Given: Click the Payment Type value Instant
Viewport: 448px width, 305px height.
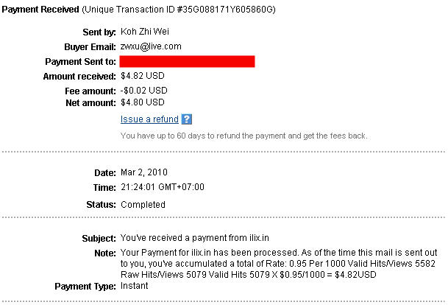Looking at the screenshot, I should [x=135, y=286].
